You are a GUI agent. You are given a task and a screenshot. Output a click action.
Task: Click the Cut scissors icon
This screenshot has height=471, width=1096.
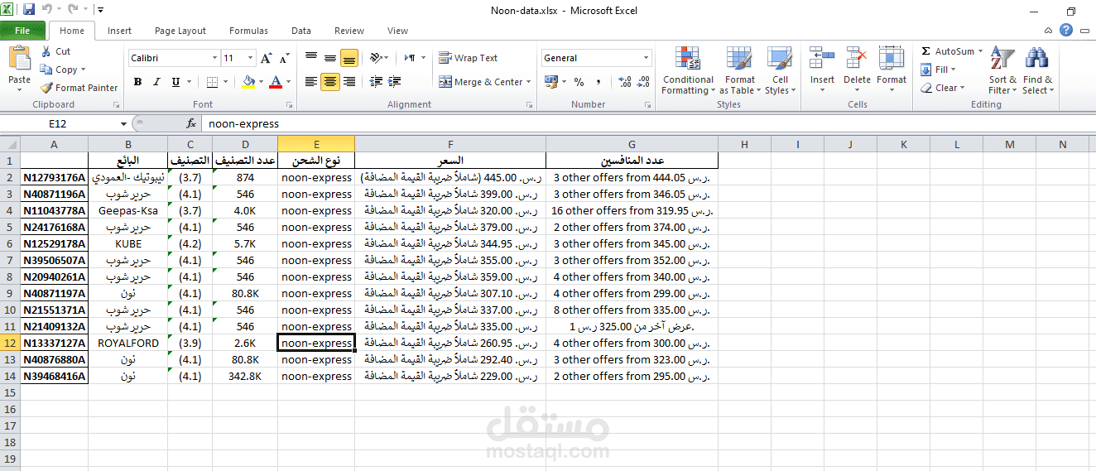coord(46,51)
